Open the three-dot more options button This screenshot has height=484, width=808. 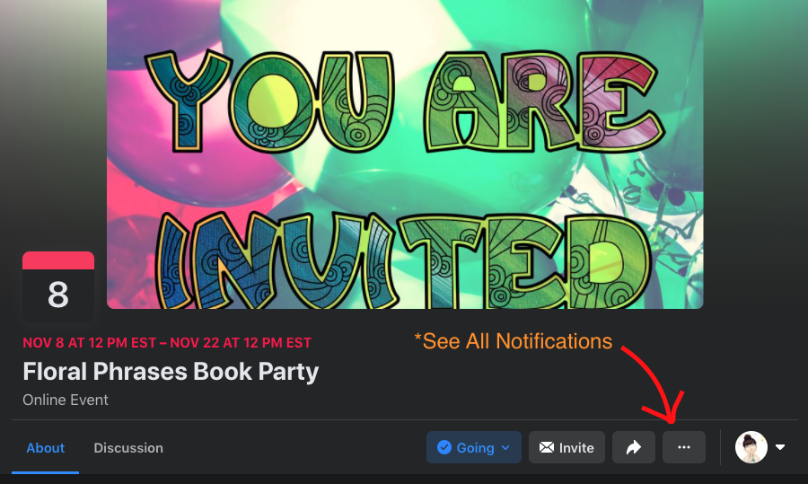point(684,447)
